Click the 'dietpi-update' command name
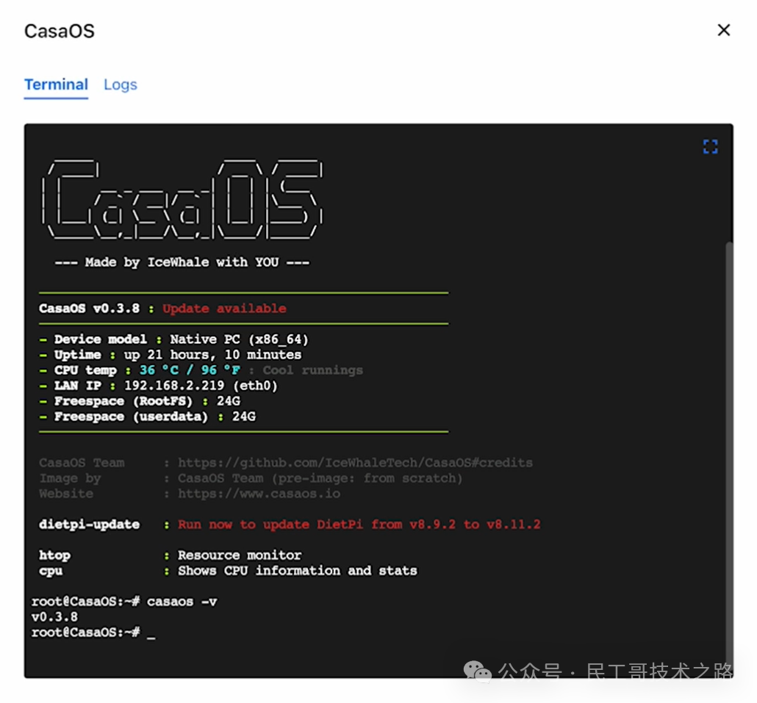This screenshot has height=703, width=757. pos(90,524)
